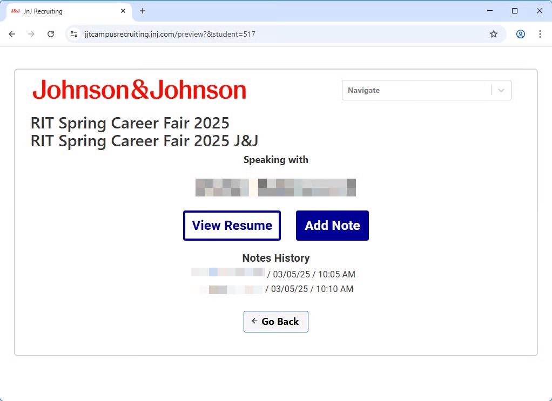Screen dimensions: 552x401
Task: Click the Notes History heading
Action: tap(276, 258)
